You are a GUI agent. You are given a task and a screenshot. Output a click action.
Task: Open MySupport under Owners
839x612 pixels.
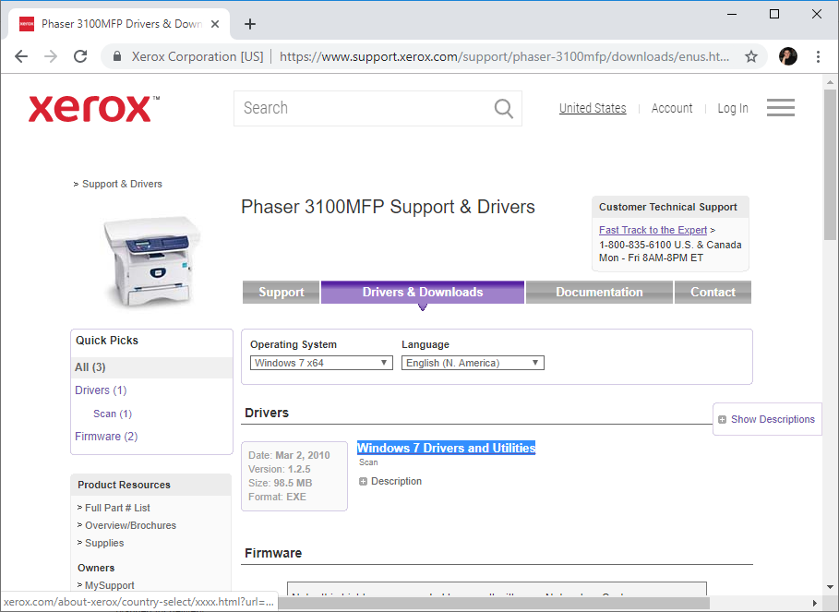pyautogui.click(x=110, y=585)
